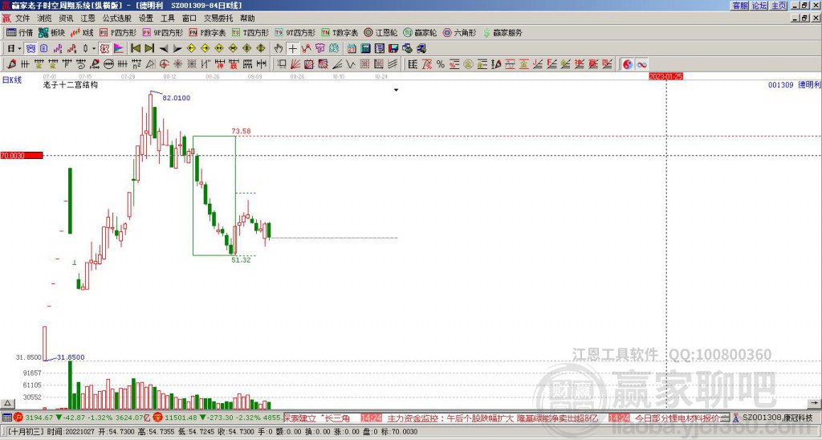Screen dimensions: 822x440
Task: Click the 论坛 link
Action: [x=759, y=6]
